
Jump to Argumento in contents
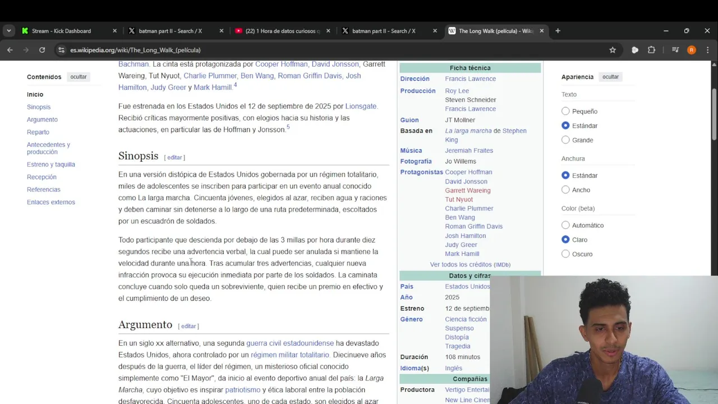[42, 120]
